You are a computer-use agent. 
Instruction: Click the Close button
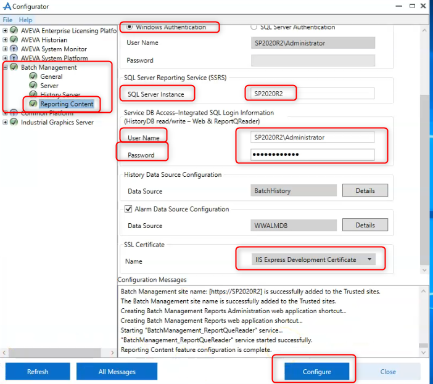(x=388, y=372)
